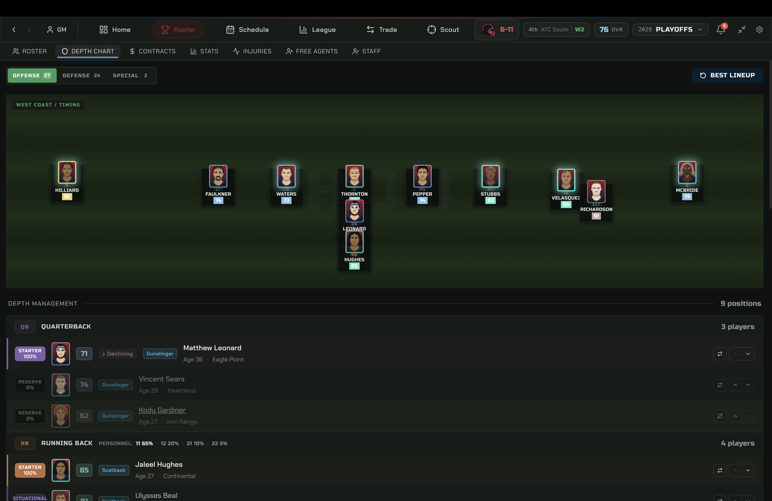Select Faulkner's player card on field
Viewport: 772px width, 501px height.
[218, 185]
